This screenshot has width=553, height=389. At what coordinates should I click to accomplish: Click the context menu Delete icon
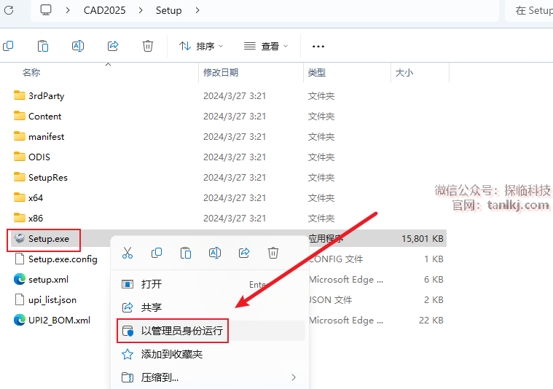coord(273,254)
